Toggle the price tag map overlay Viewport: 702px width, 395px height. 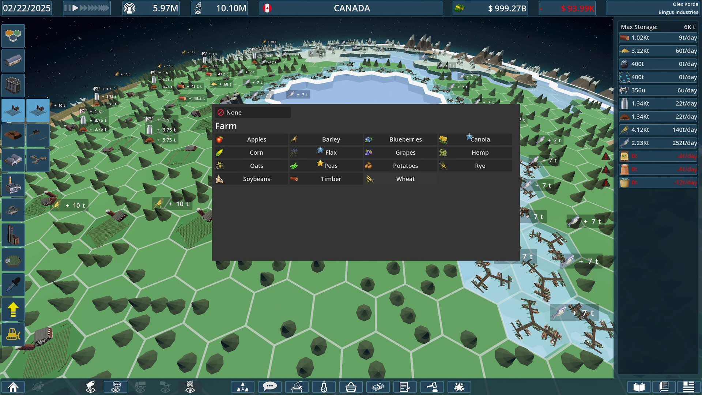coord(91,387)
